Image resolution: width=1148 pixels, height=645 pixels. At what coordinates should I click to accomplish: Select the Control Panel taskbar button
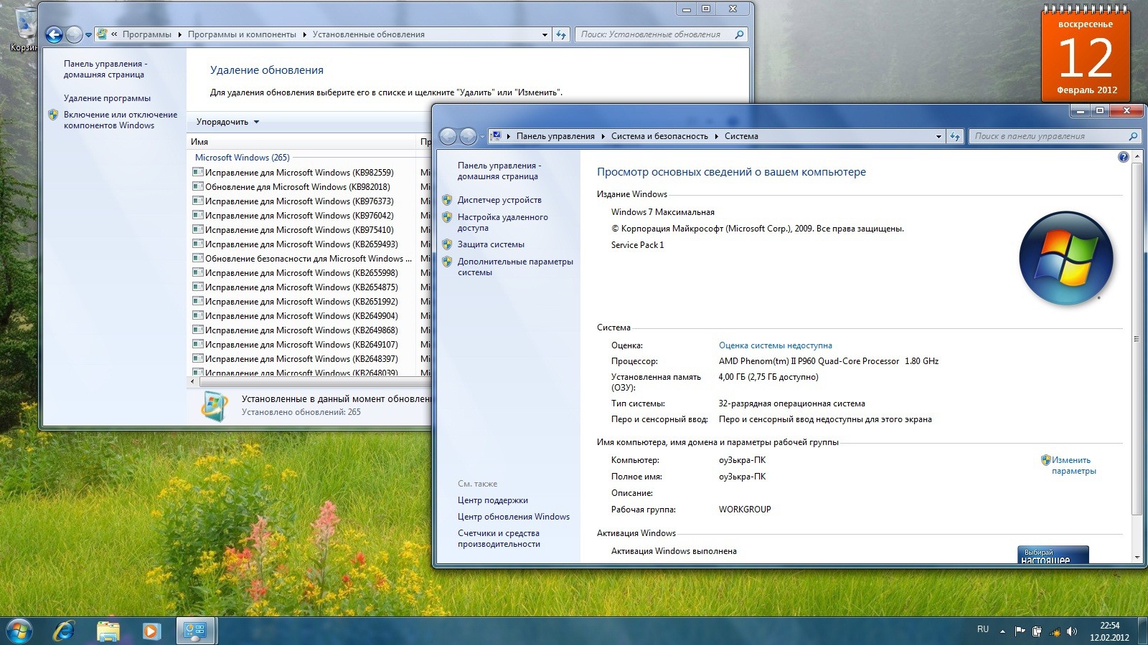pyautogui.click(x=195, y=631)
